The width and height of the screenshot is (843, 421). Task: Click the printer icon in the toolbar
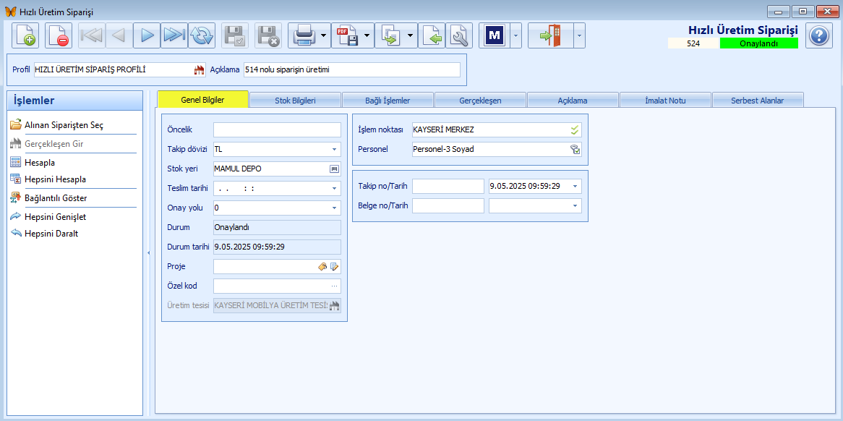point(302,35)
